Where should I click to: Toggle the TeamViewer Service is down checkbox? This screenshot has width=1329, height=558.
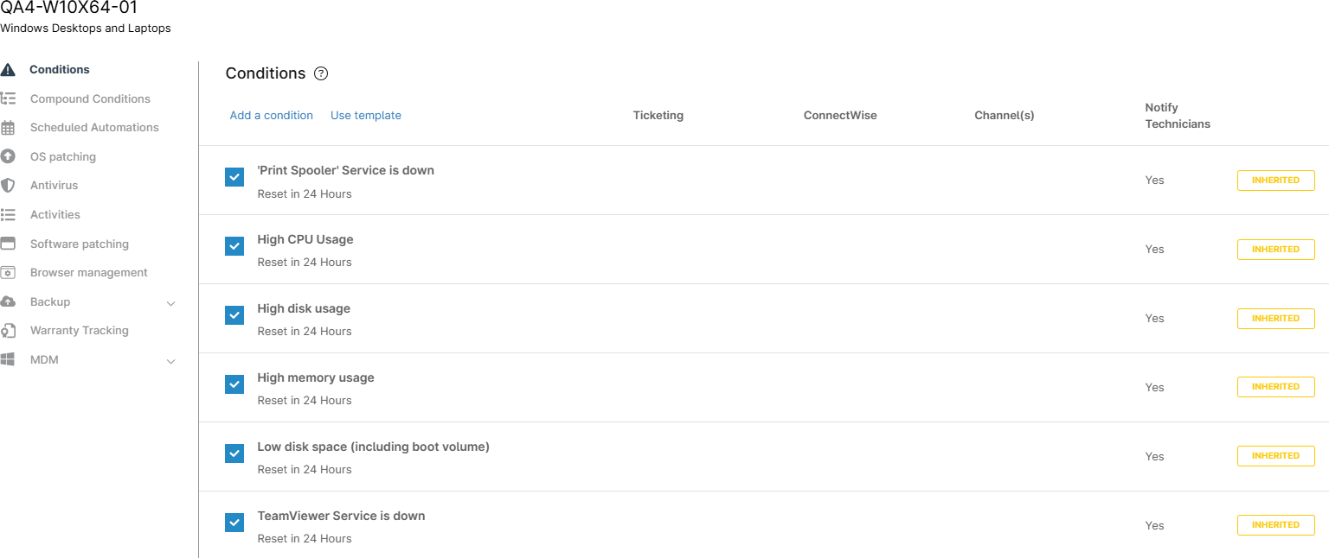pos(234,523)
